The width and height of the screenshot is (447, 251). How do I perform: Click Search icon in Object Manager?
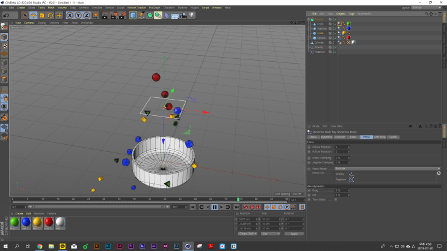click(x=427, y=14)
